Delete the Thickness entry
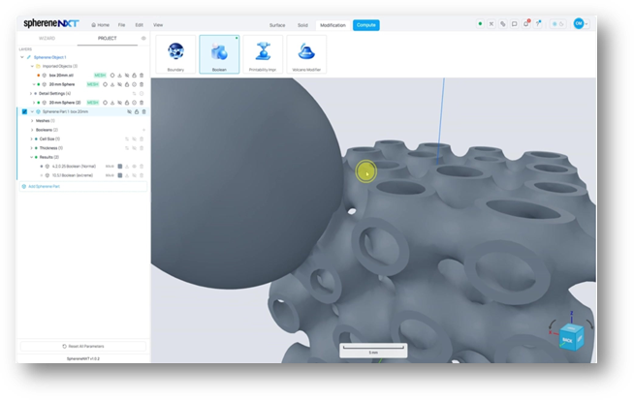This screenshot has width=634, height=401. [x=142, y=148]
